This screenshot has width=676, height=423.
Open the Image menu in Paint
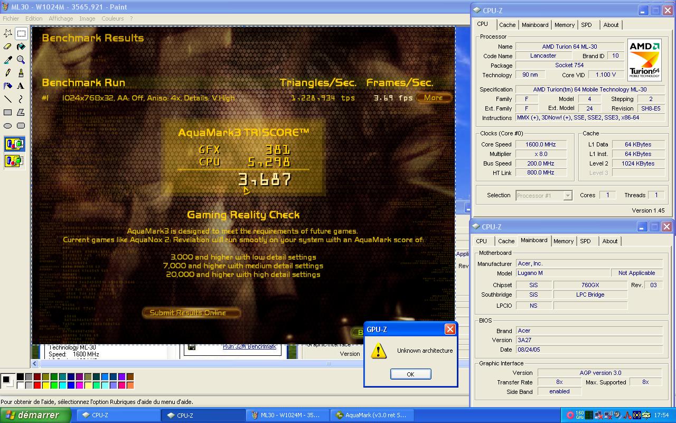[87, 19]
